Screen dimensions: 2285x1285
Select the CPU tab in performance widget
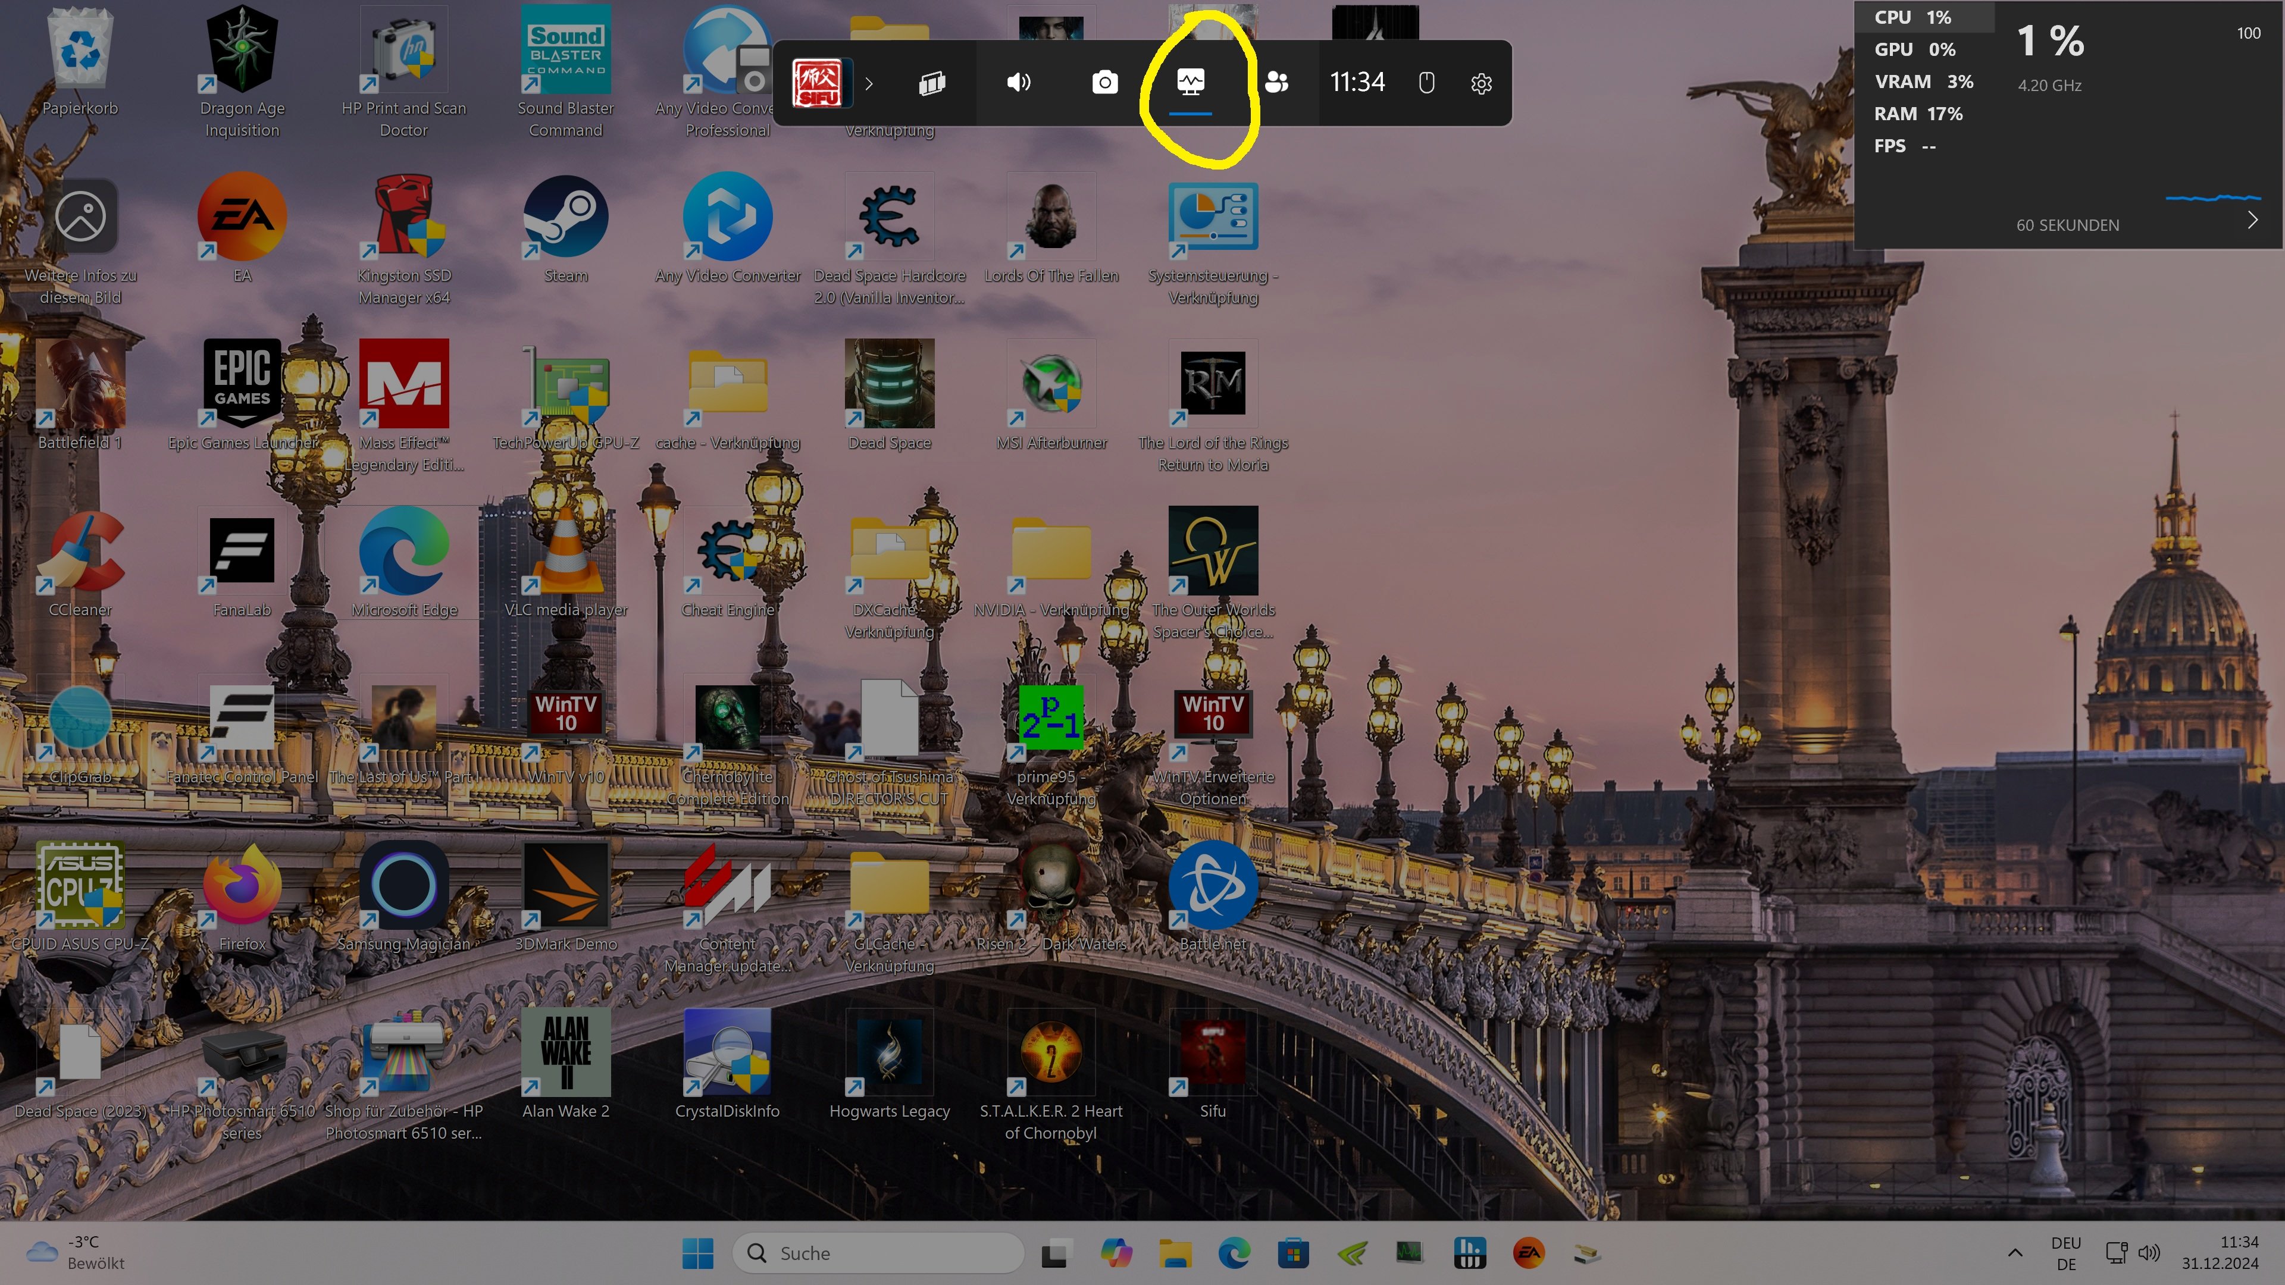1925,18
